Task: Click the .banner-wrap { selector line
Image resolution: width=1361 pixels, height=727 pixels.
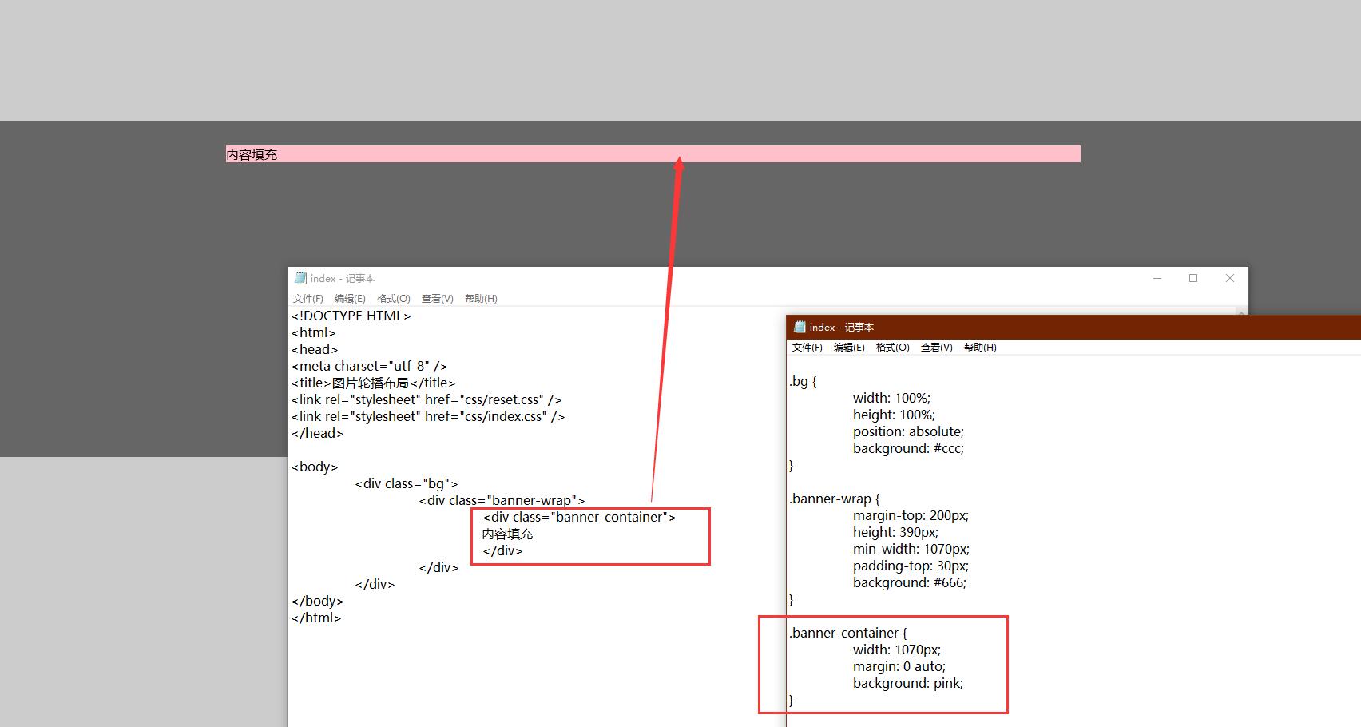Action: pos(834,499)
